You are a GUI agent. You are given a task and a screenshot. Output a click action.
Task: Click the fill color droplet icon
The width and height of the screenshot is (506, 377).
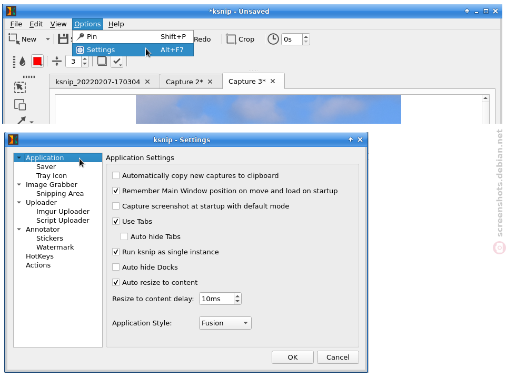point(22,61)
